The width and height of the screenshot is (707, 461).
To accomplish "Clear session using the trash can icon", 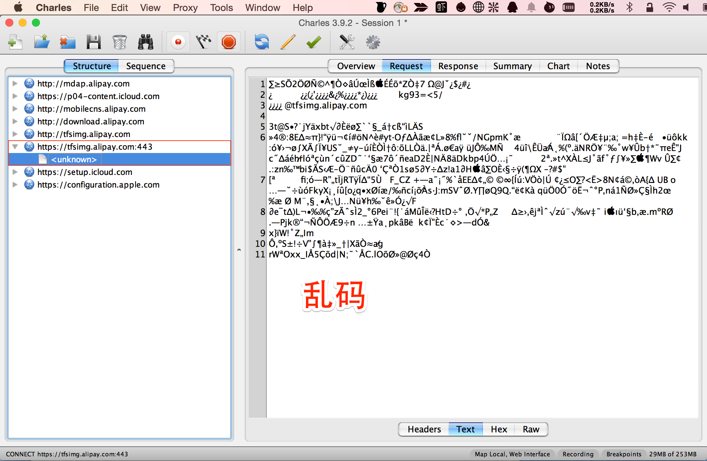I will coord(119,42).
